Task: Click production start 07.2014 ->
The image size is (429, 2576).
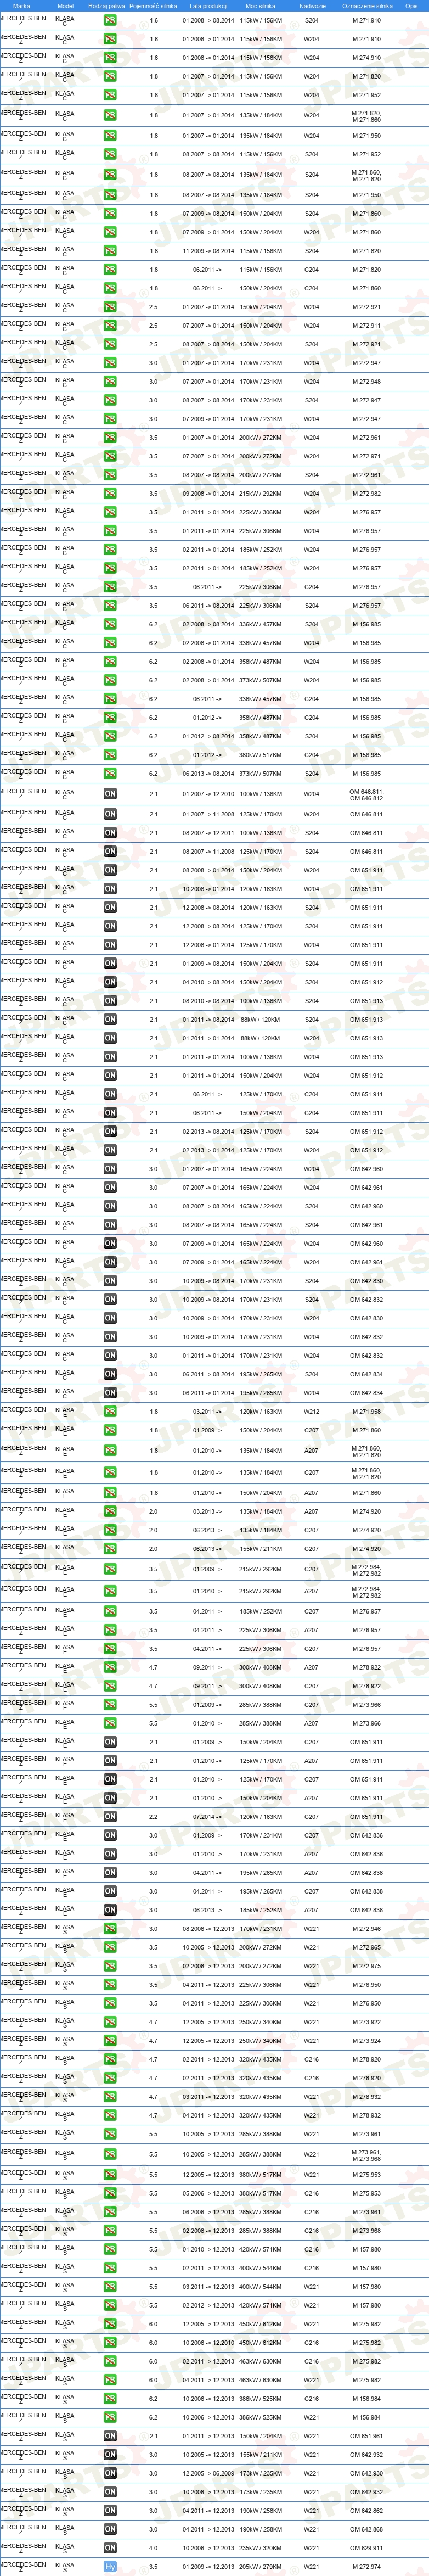Action: pyautogui.click(x=208, y=1817)
